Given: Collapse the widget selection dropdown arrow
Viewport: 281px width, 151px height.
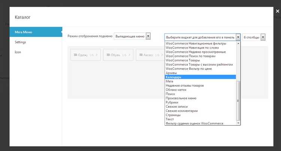Looking at the screenshot, I should click(238, 37).
